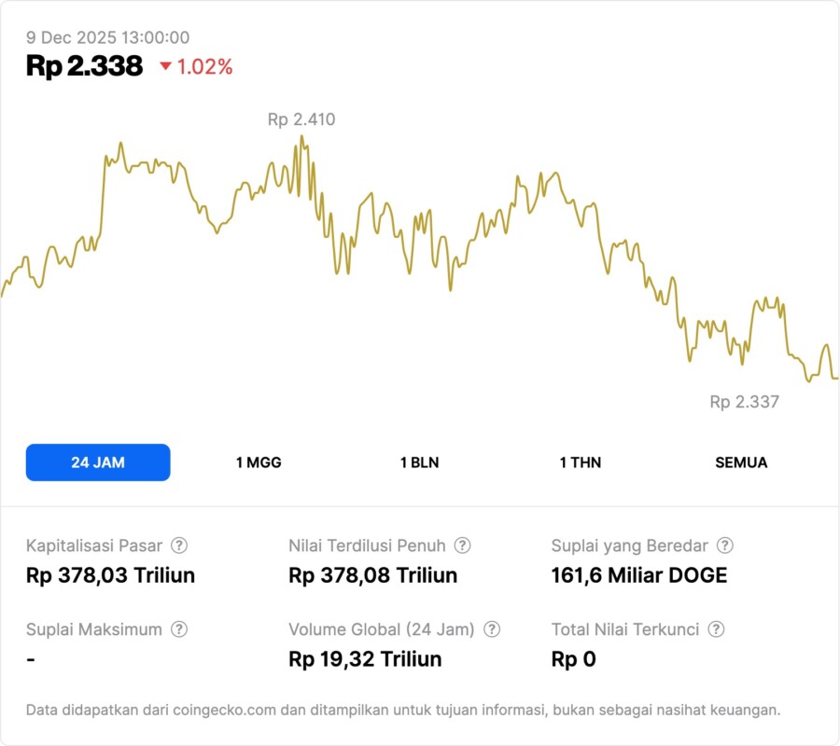Open the Total Nilai Terkunci help icon

pyautogui.click(x=716, y=629)
